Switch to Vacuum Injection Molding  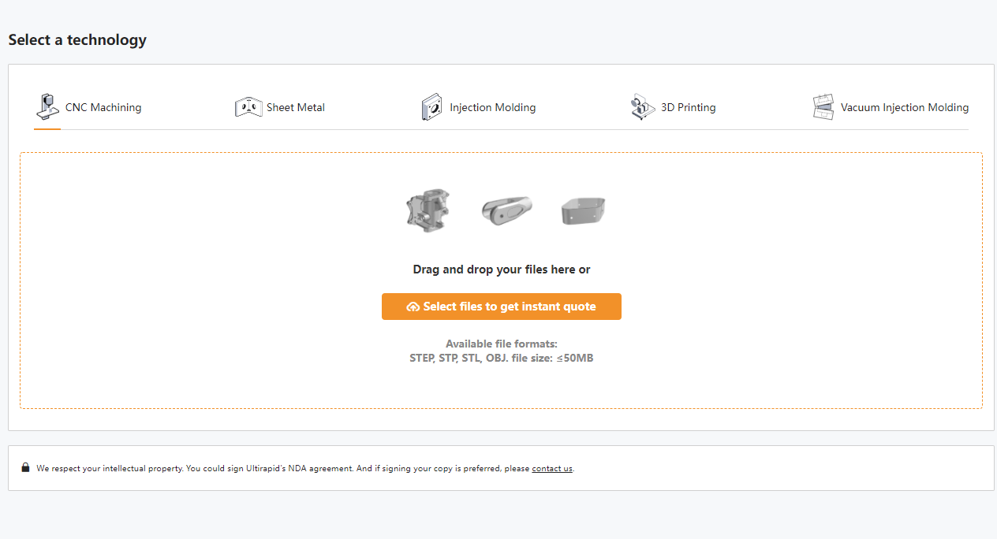pyautogui.click(x=905, y=107)
